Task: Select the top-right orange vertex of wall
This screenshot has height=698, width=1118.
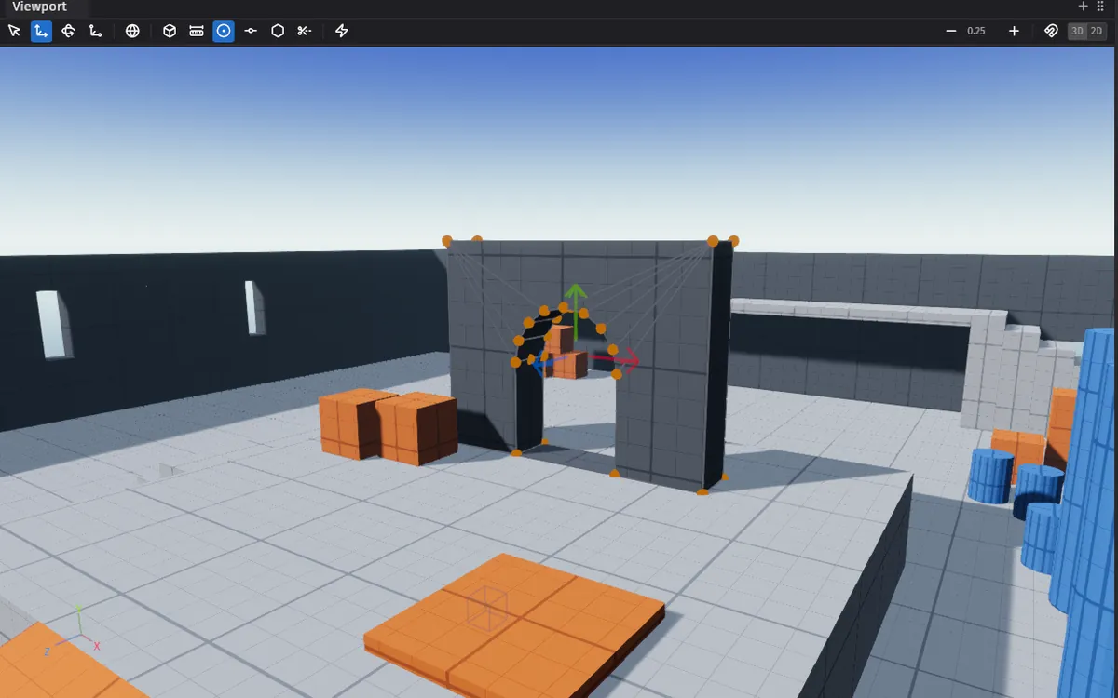Action: [x=733, y=241]
